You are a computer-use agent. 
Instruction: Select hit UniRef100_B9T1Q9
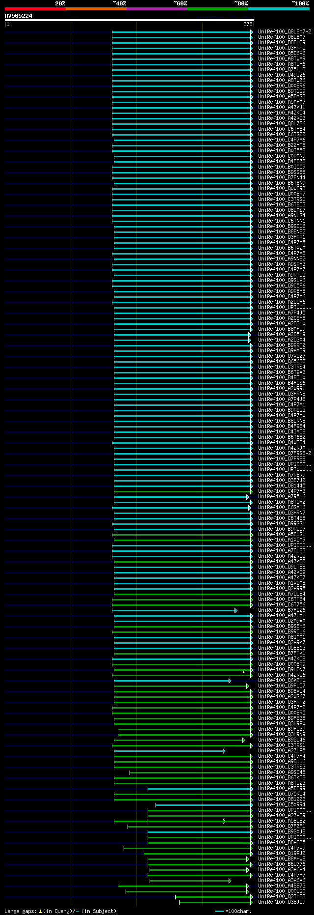tap(282, 91)
